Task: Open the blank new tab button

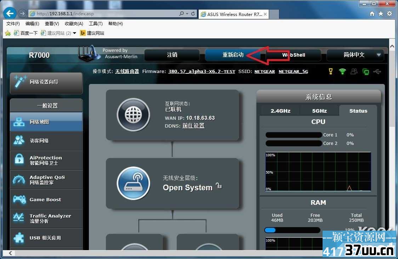Action: [274, 15]
